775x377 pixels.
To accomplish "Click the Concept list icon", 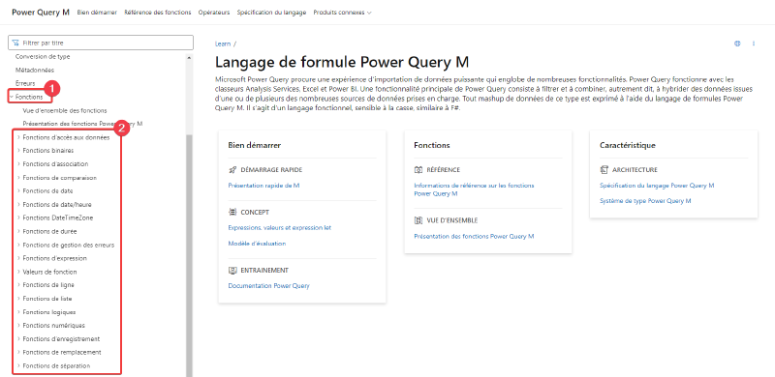I will (x=232, y=213).
